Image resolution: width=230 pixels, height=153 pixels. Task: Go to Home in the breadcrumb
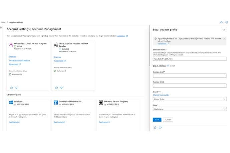point(3,22)
